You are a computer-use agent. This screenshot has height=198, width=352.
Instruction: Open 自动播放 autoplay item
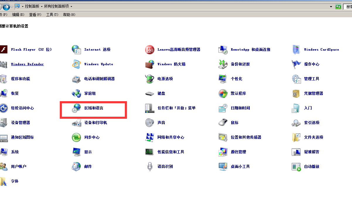305,166
